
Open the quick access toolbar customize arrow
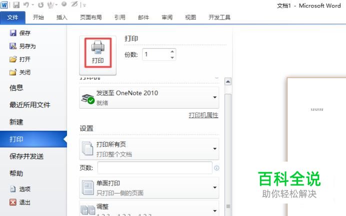[84, 5]
